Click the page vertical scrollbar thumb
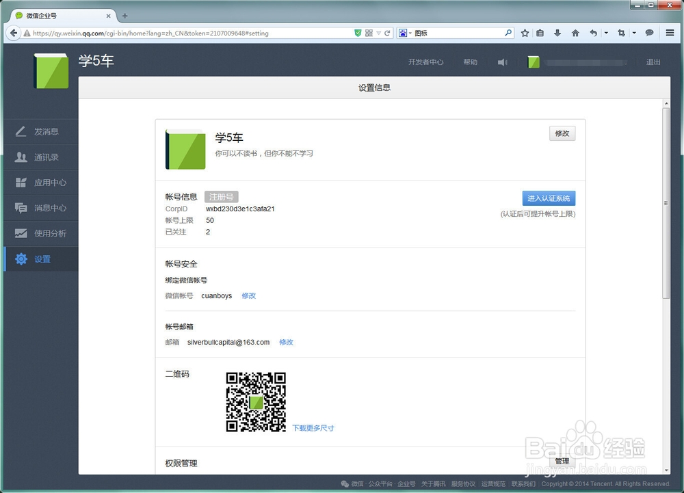Viewport: 684px width, 493px height. [666, 203]
